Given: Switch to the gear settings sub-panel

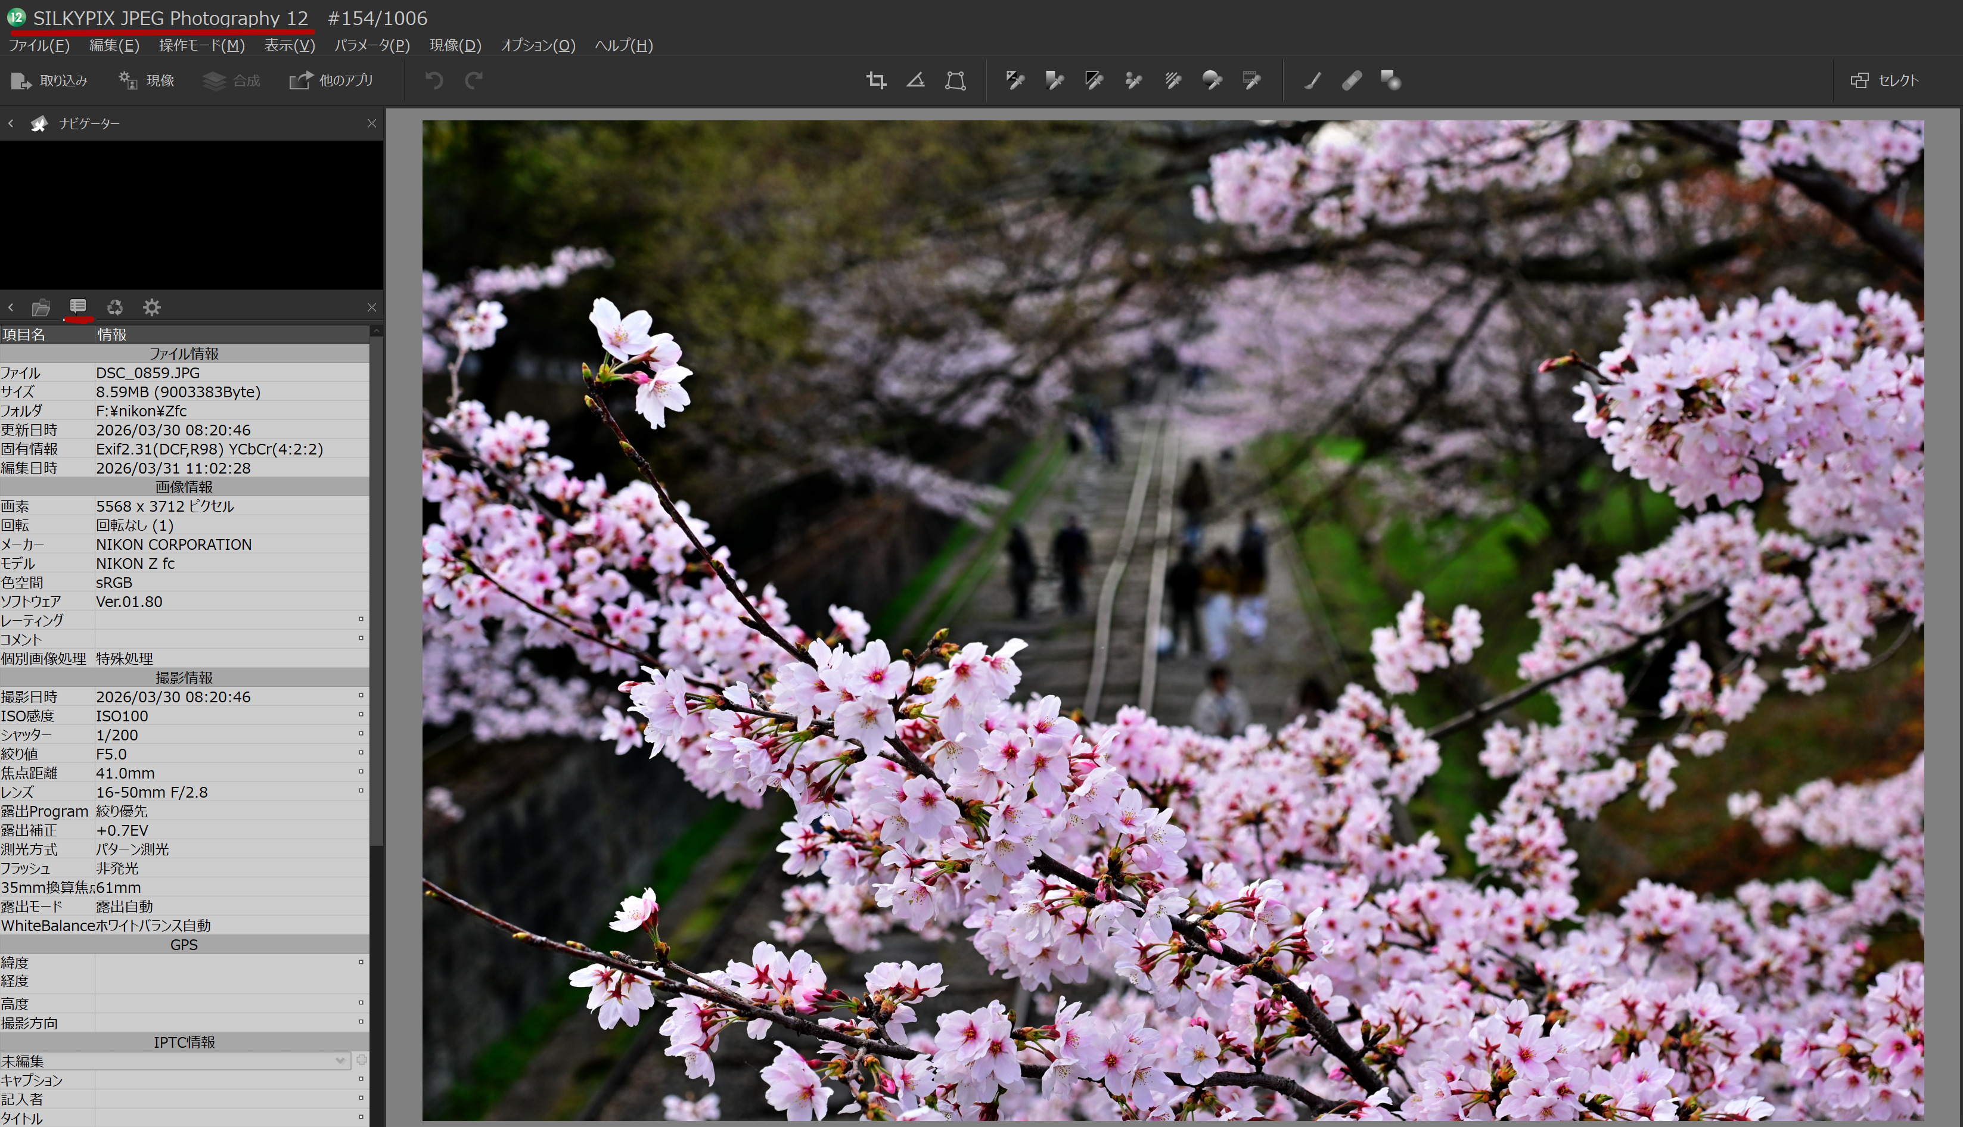Looking at the screenshot, I should (152, 308).
